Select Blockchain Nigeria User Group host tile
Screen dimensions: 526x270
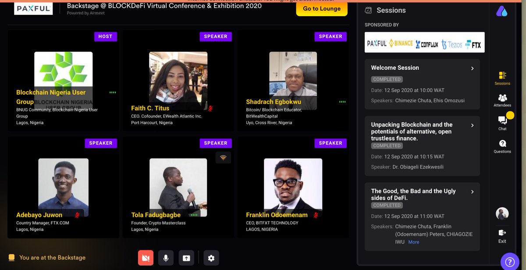(63, 80)
